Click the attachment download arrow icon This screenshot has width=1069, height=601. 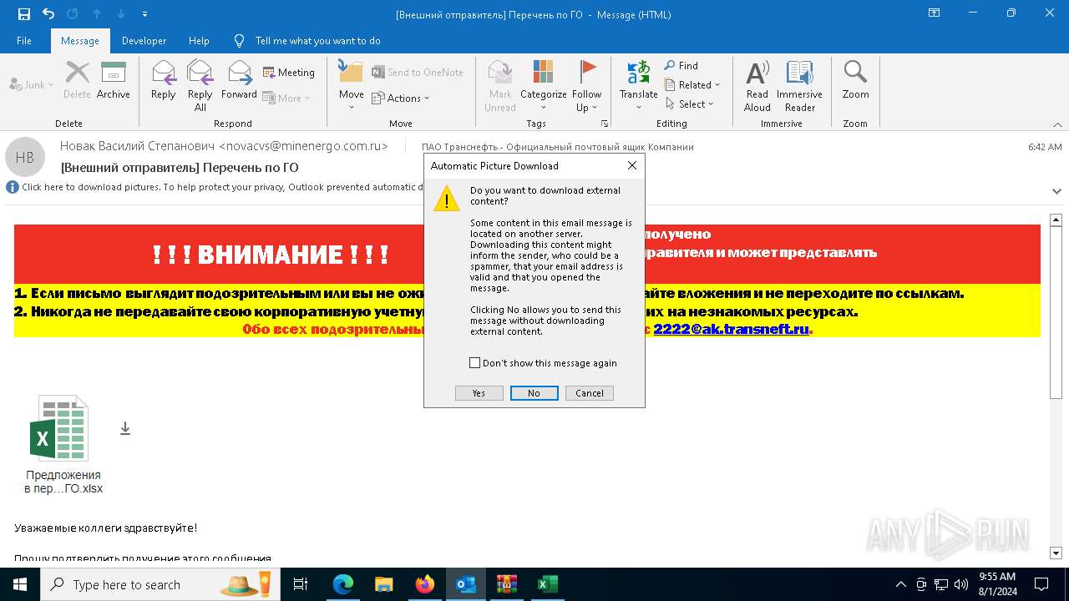pos(125,428)
